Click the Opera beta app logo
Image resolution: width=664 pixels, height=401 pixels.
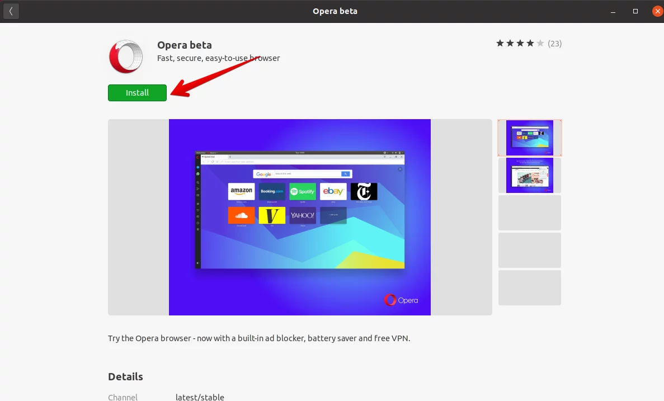point(126,56)
